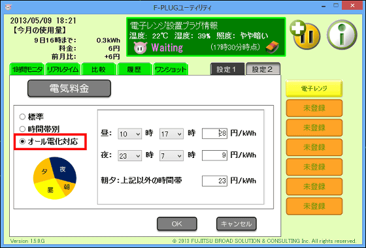Image resolution: width=366 pixels, height=248 pixels.
Task: Click the Waiting status text
Action: click(167, 48)
